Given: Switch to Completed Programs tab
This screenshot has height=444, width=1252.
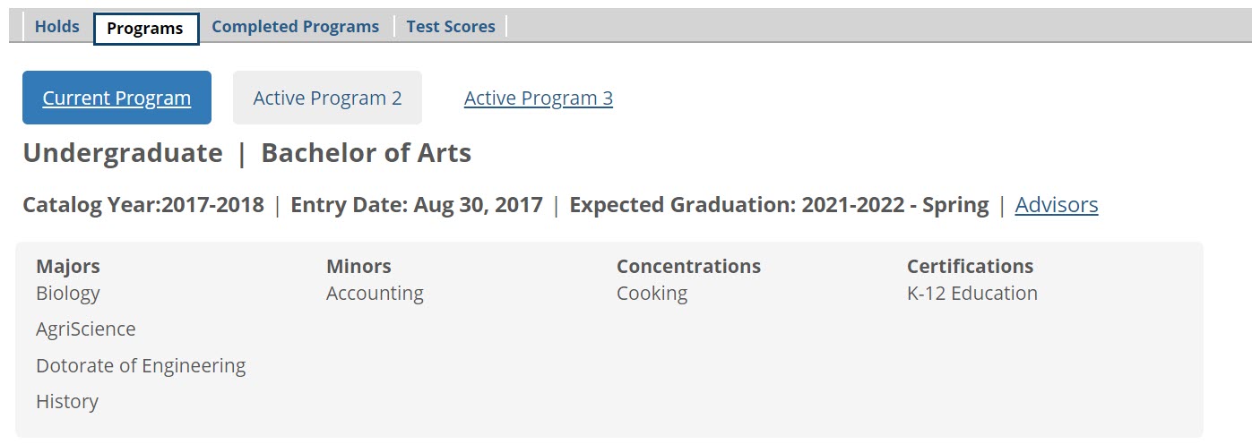Looking at the screenshot, I should (295, 27).
